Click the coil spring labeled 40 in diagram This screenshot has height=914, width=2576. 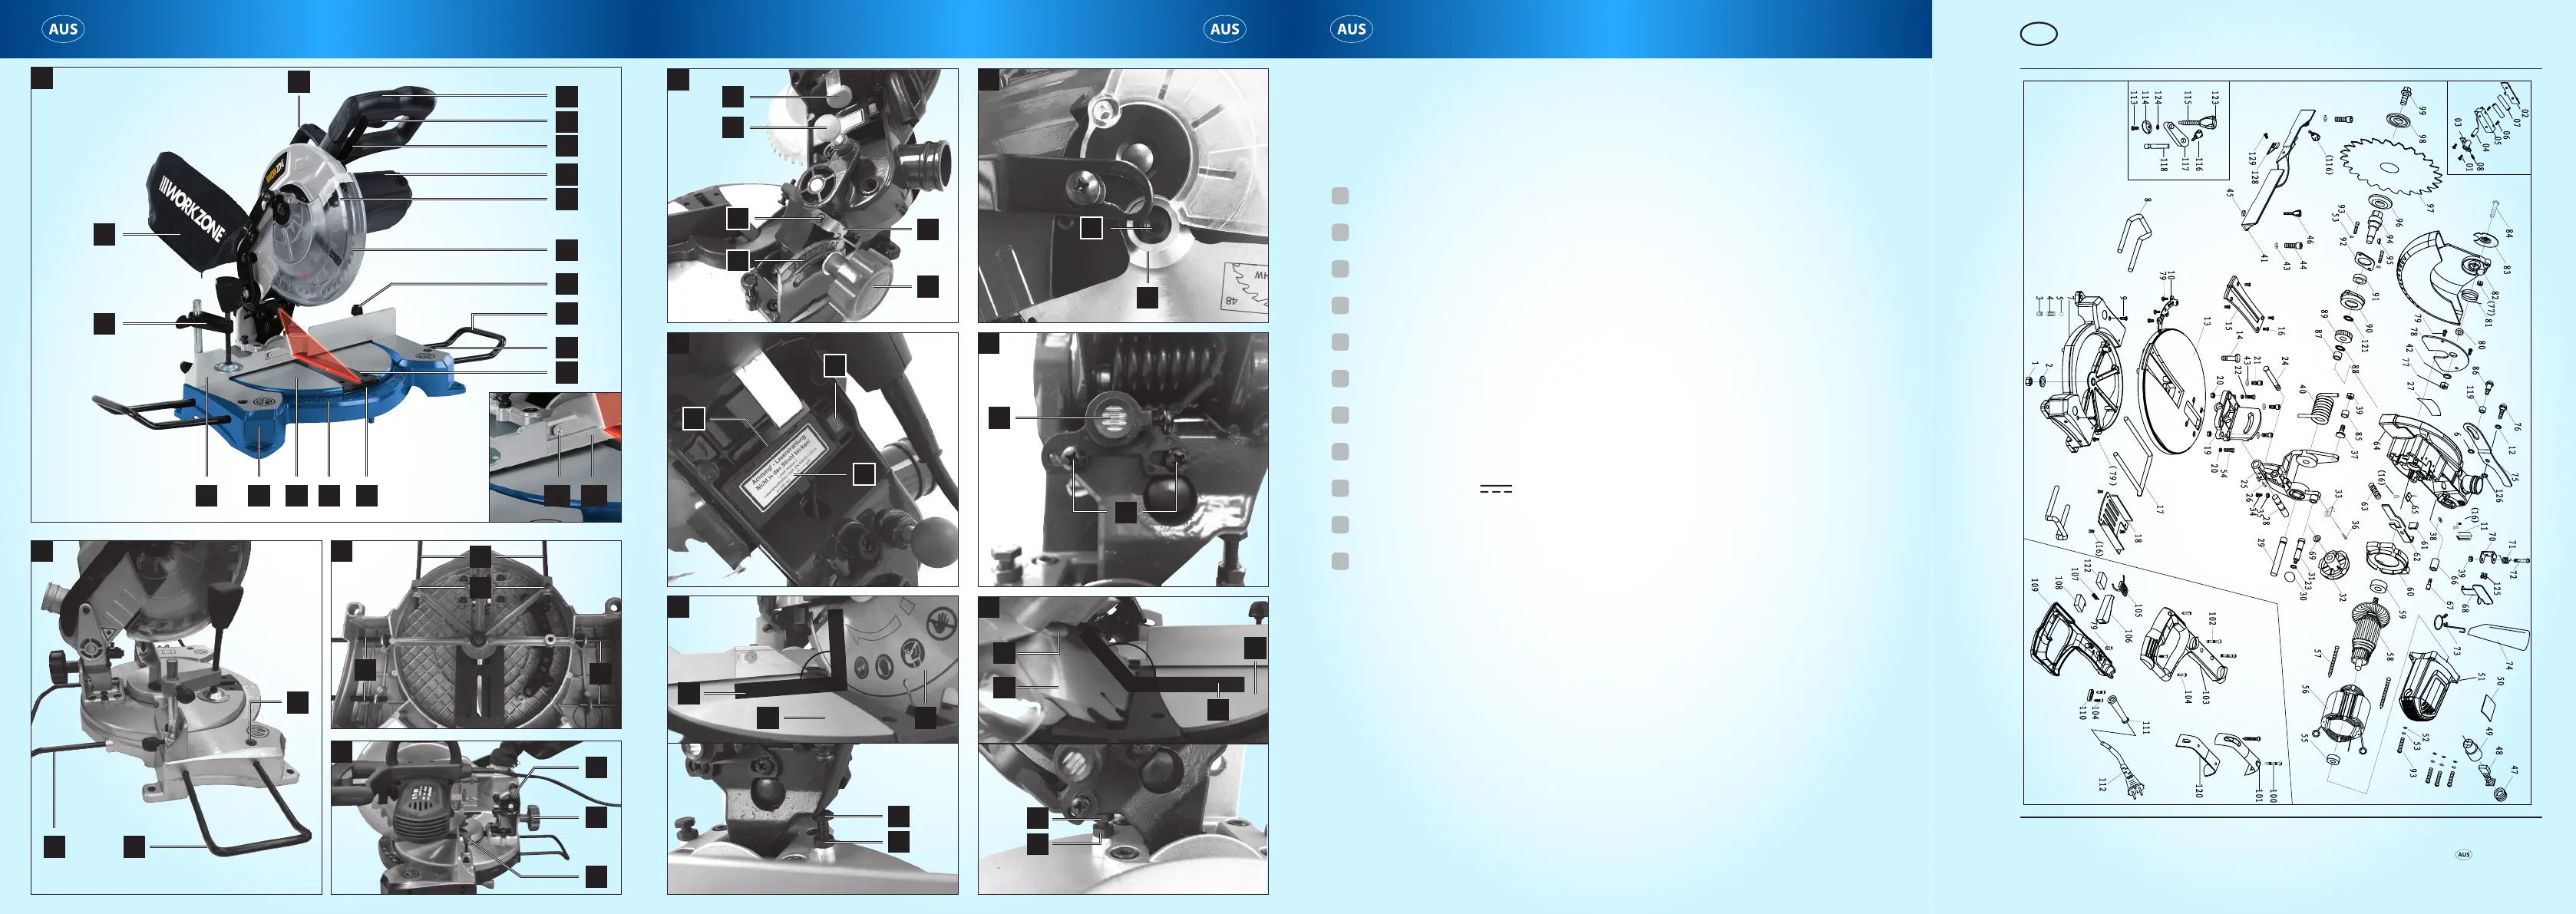coord(2321,409)
